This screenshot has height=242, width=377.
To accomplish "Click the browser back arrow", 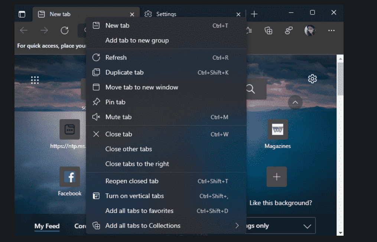I will coord(24,30).
